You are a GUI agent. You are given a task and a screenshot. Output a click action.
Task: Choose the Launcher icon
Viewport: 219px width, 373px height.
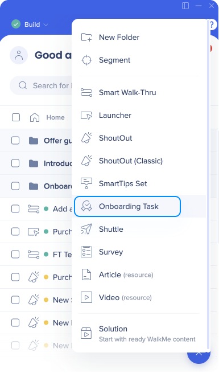point(86,116)
